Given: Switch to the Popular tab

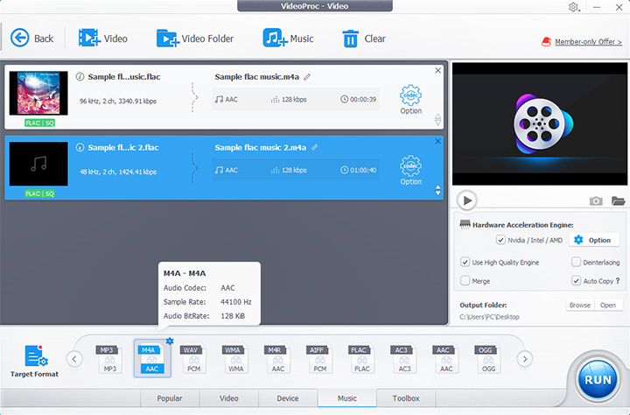Looking at the screenshot, I should click(170, 398).
